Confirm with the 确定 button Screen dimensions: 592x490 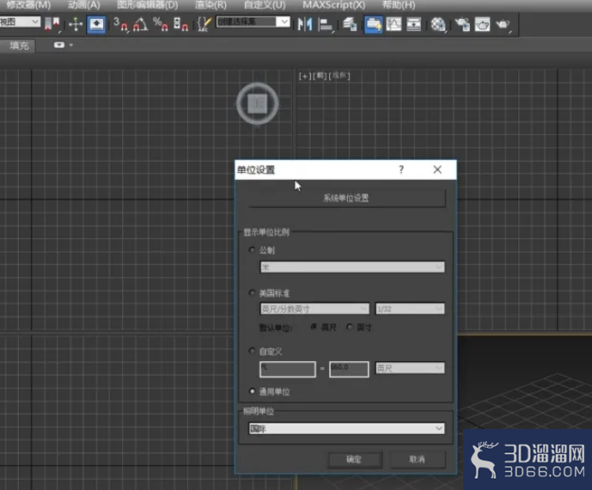tap(355, 459)
